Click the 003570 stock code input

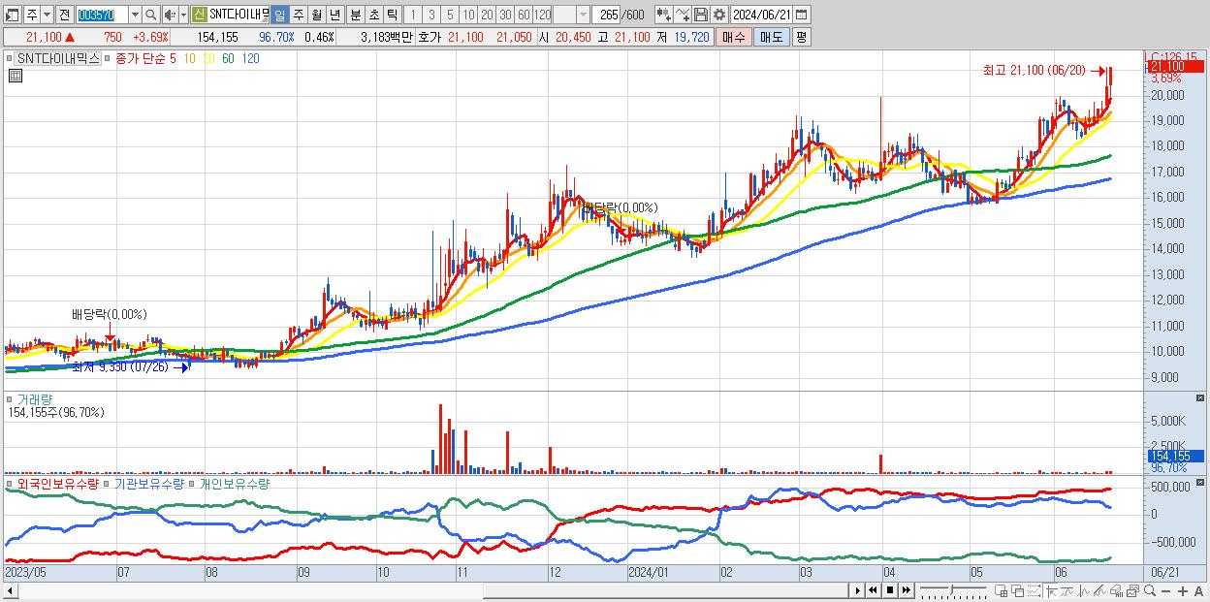(x=101, y=15)
